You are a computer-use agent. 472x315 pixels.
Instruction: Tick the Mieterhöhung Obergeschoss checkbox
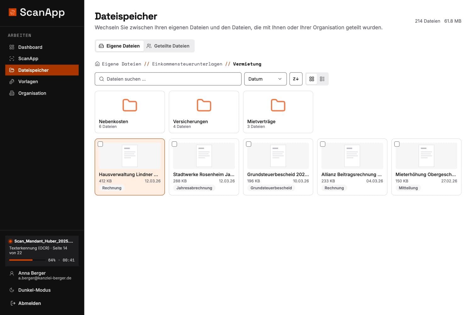coord(397,144)
